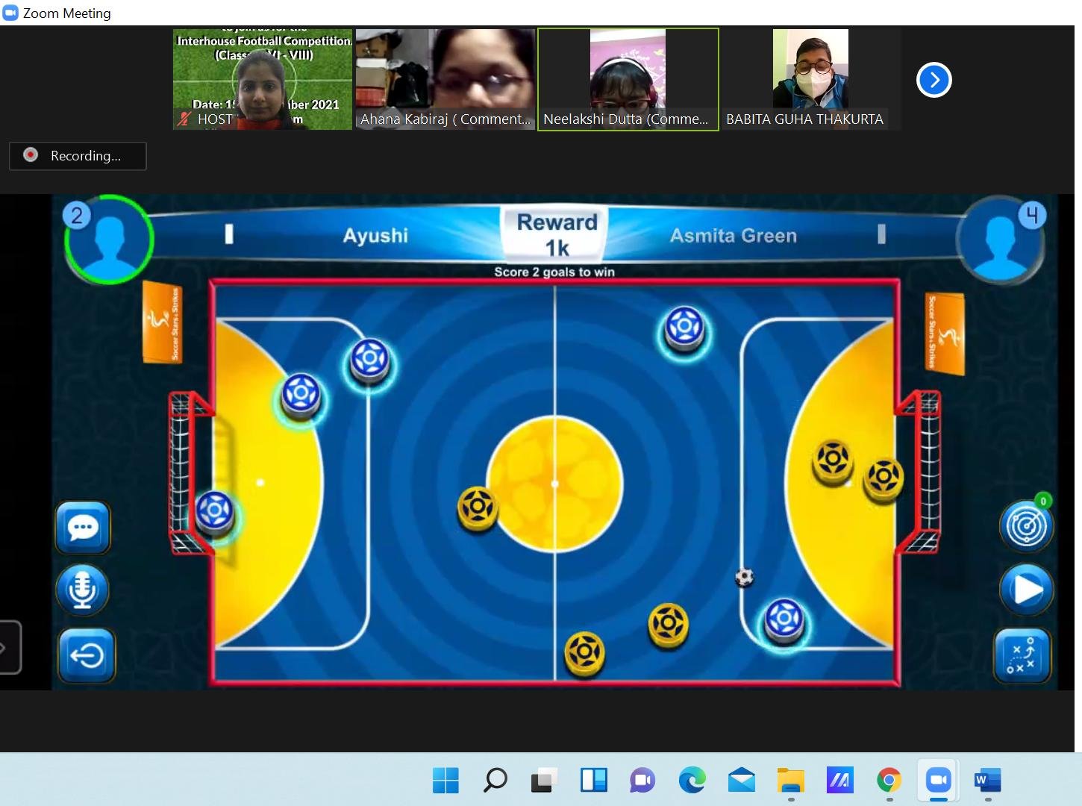Screen dimensions: 1082x806
Task: Open the tactics formation board button
Action: (x=1022, y=655)
